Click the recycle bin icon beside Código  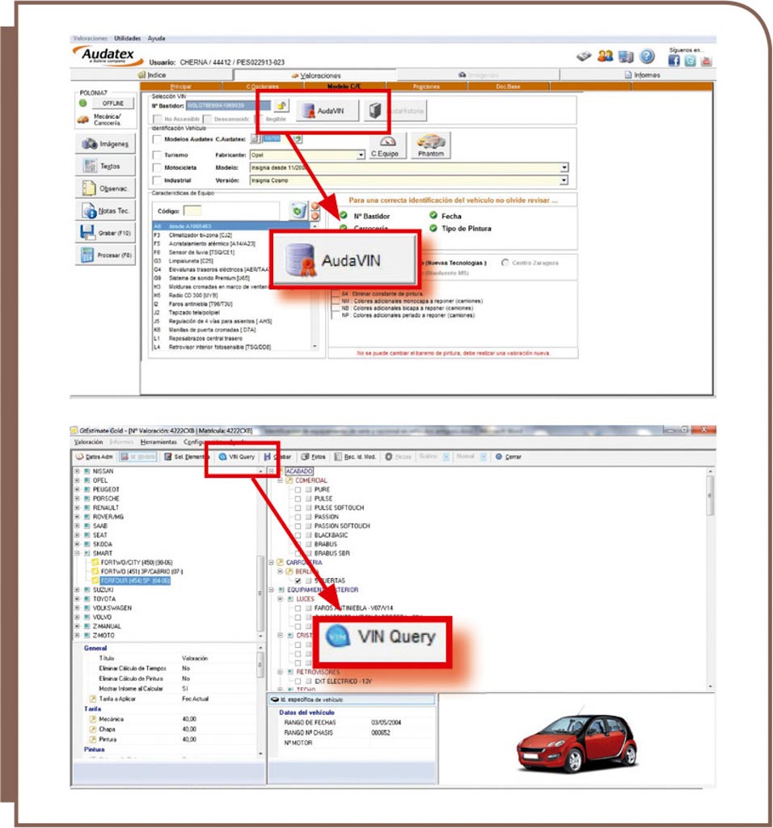298,211
